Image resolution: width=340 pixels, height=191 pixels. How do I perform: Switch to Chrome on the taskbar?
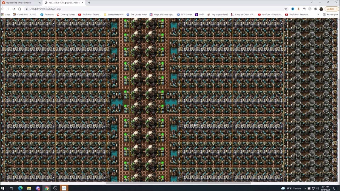(x=46, y=188)
